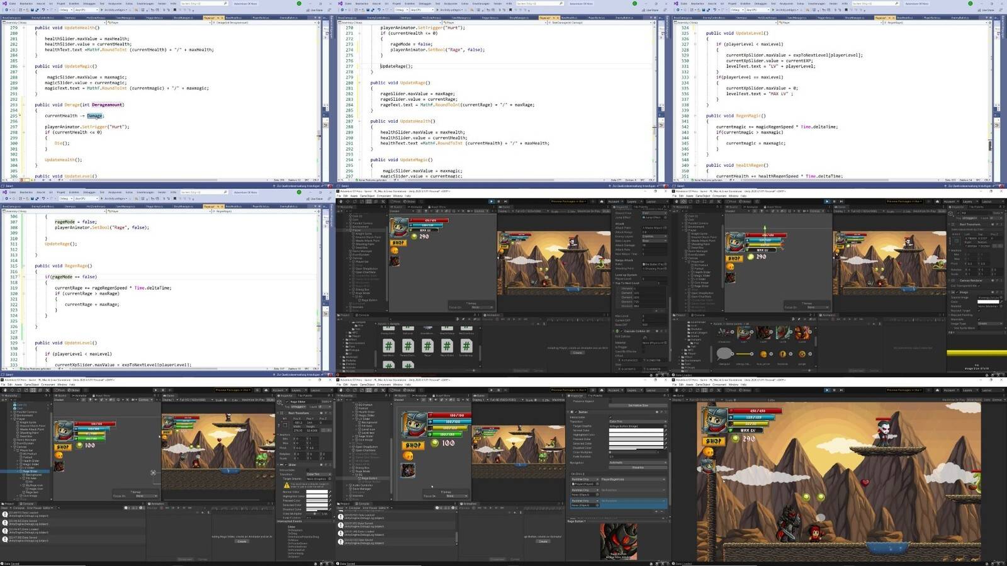Open Automatic navigation dropdown in Button inspector

[638, 462]
